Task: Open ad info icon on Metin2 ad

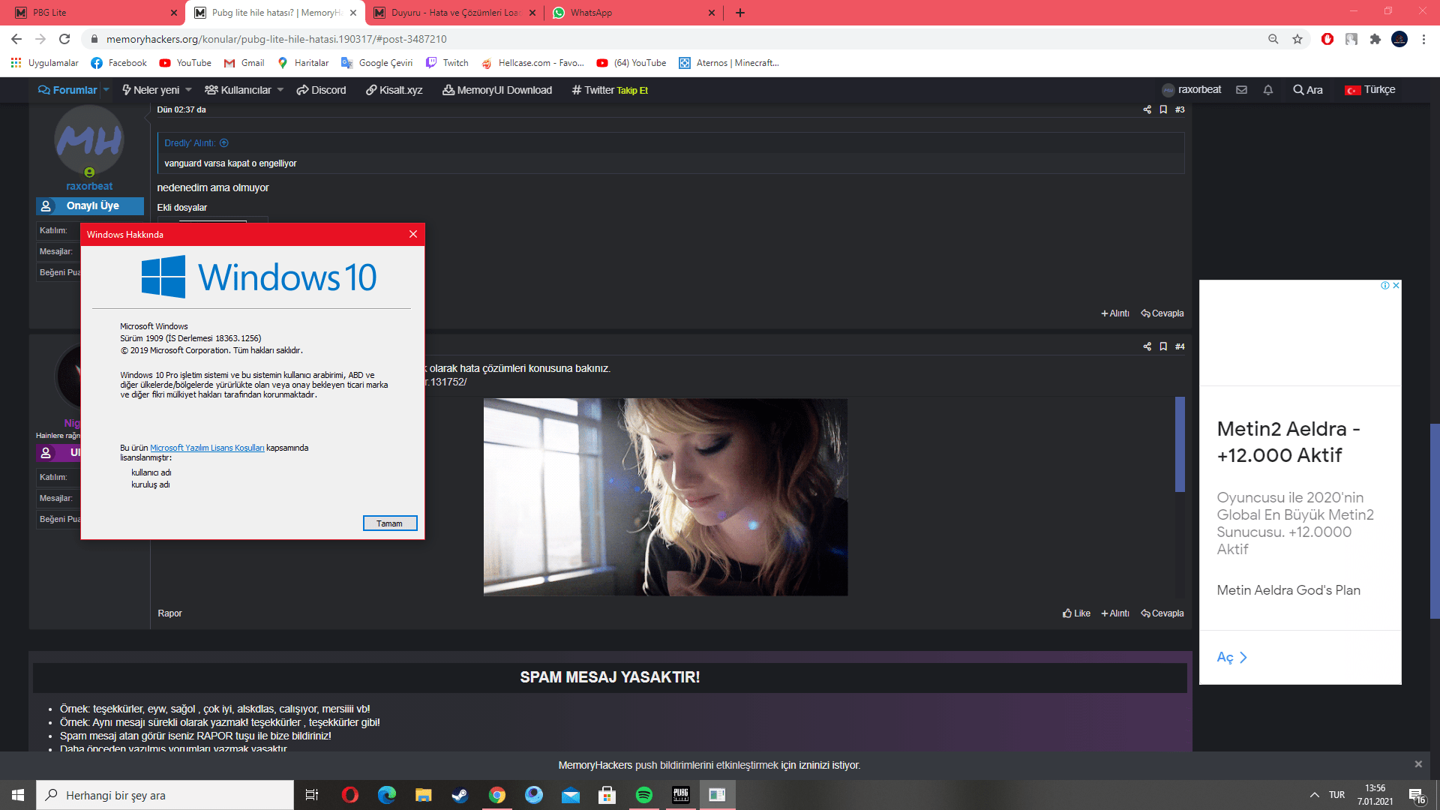Action: coord(1385,286)
